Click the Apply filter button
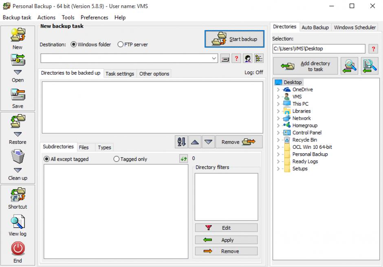The width and height of the screenshot is (383, 267). coord(226,240)
